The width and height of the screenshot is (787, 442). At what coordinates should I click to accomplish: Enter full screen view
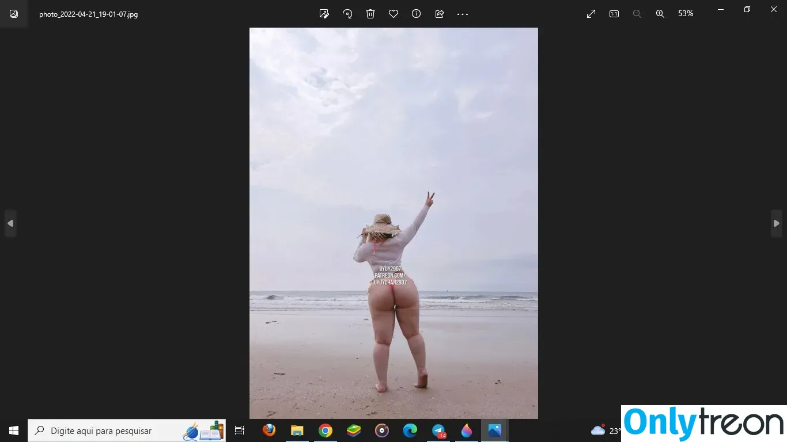[x=591, y=14]
